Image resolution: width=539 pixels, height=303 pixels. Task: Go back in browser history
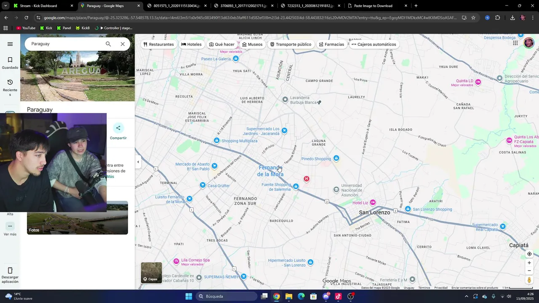tap(6, 18)
